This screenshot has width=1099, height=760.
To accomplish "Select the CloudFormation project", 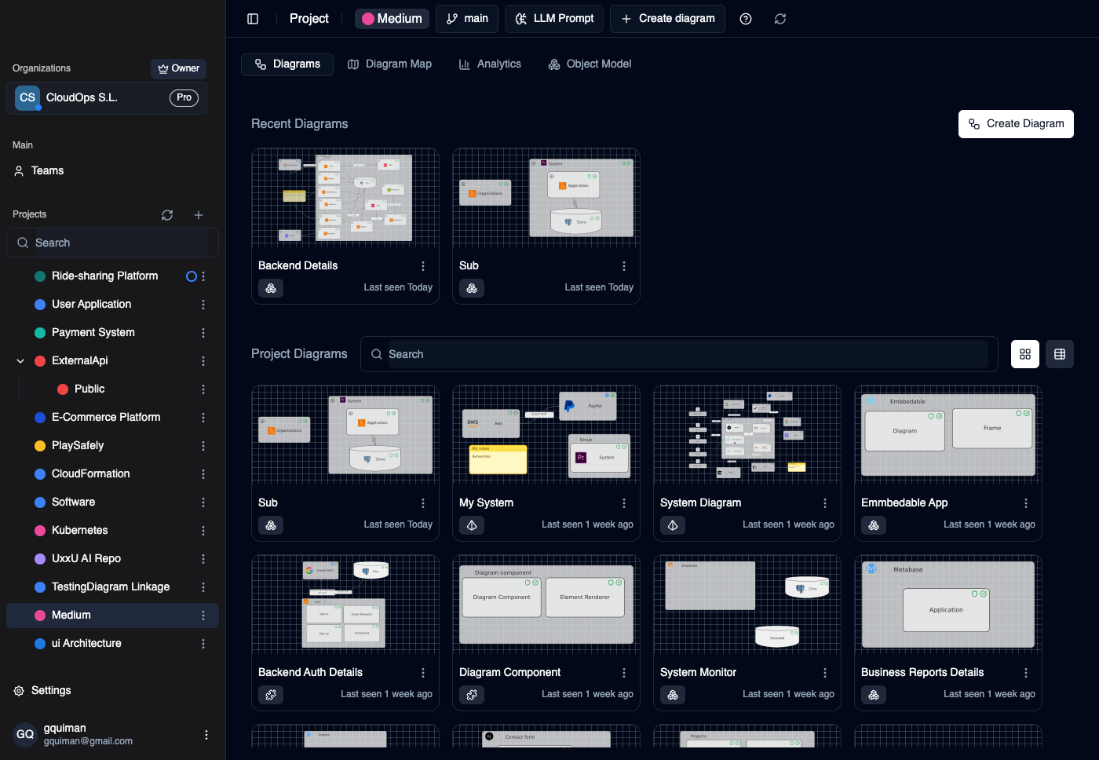I will pyautogui.click(x=91, y=474).
